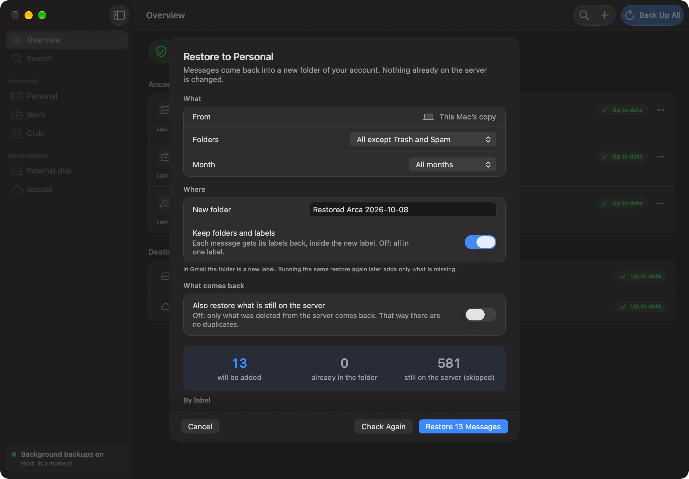
Task: Turn off Keep folders and labels switch
Action: pyautogui.click(x=480, y=242)
